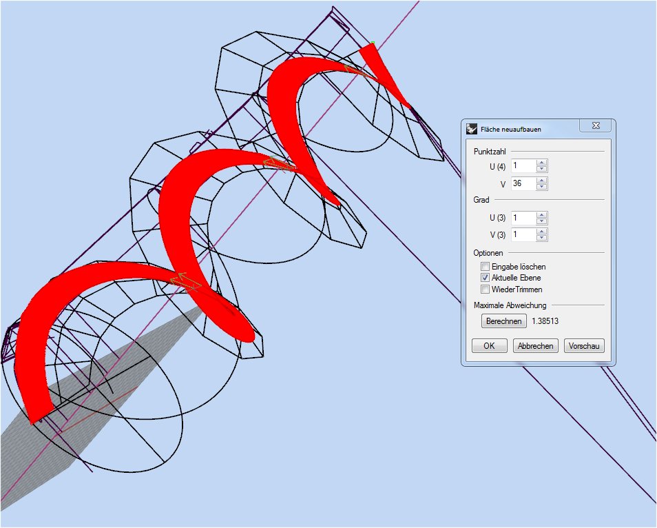Click the Vorschau button to preview rebuild

click(x=583, y=345)
